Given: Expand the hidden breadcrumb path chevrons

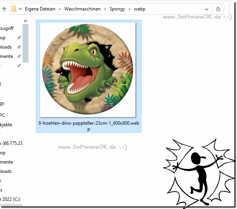Looking at the screenshot, I should 20,9.
